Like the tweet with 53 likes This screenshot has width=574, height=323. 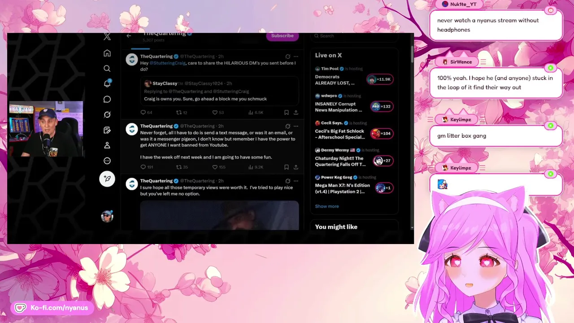[218, 113]
